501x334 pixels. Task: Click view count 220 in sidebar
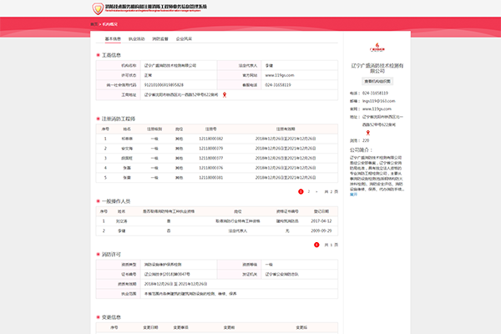point(366,140)
